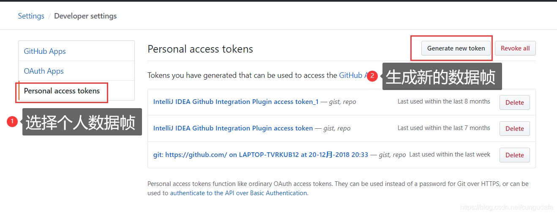The width and height of the screenshot is (557, 215).
Task: Click the red number 1 annotation badge
Action: [12, 122]
